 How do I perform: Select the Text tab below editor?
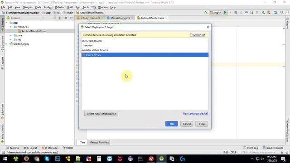click(82, 142)
